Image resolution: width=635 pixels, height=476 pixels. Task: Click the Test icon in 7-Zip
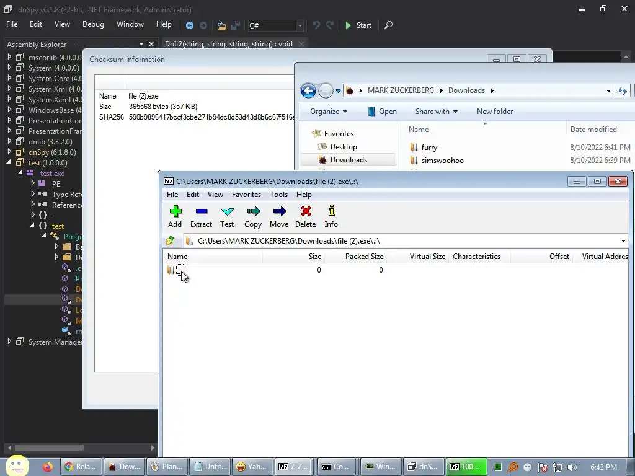[x=227, y=216]
